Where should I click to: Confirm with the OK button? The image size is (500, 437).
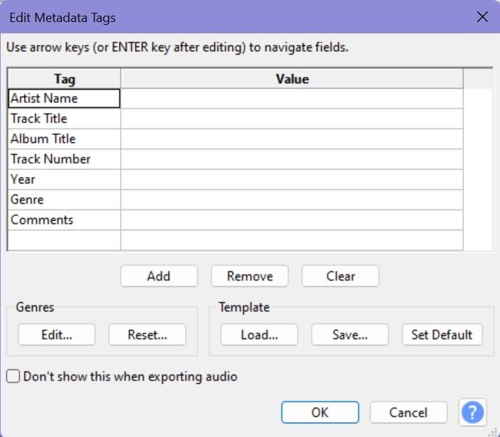(x=320, y=412)
